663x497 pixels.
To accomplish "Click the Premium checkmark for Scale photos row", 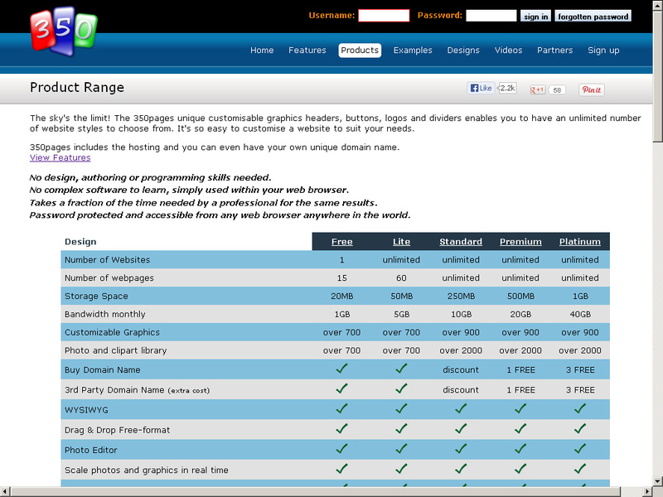I will coord(520,469).
